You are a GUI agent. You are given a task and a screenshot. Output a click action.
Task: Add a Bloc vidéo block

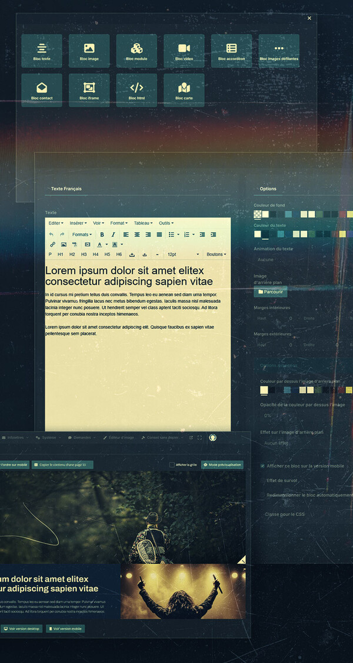coord(184,51)
